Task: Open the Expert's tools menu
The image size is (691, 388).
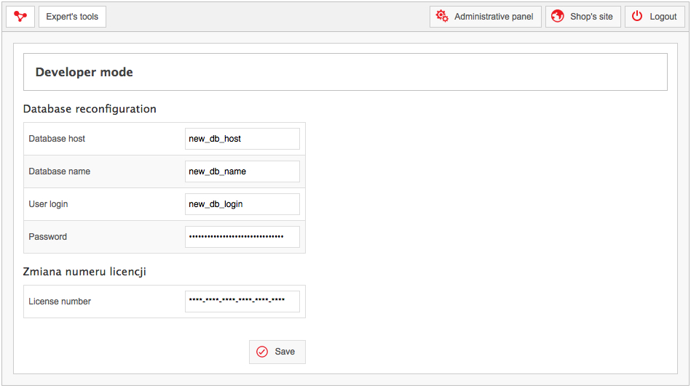Action: point(72,17)
